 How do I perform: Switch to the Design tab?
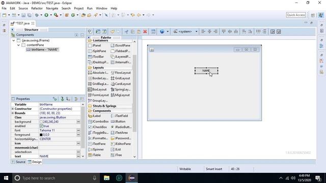click(35, 162)
